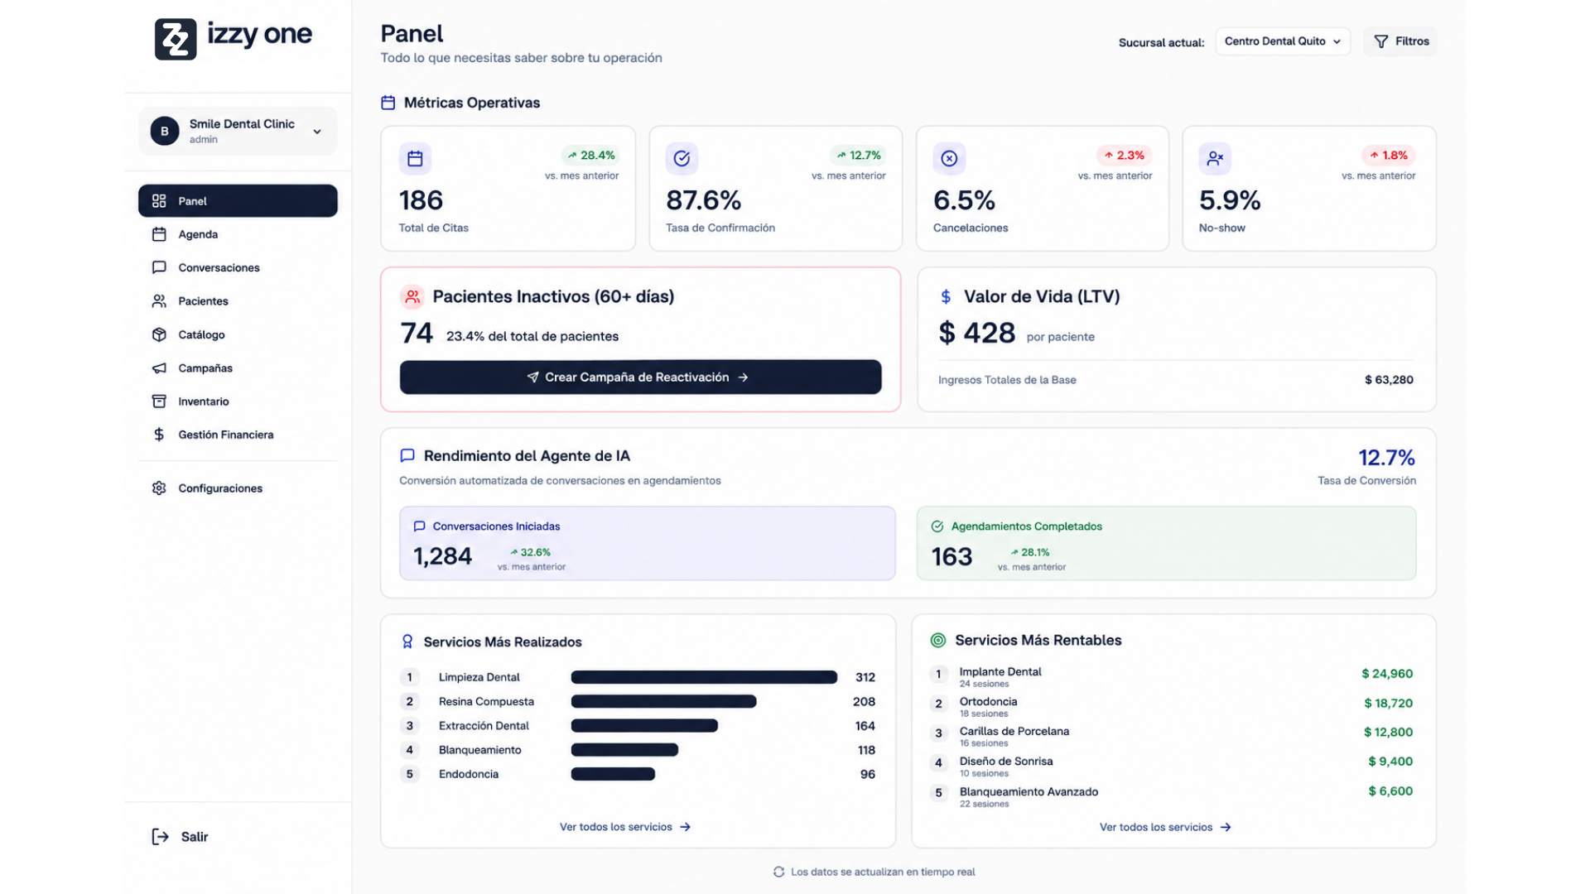The image size is (1590, 894).
Task: Click Crear Campaña de Reactivación button
Action: tap(640, 377)
